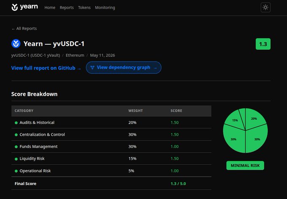Screen dimensions: 287x199
Task: Click green dot beside Audits & Historical
Action: [x=16, y=123]
